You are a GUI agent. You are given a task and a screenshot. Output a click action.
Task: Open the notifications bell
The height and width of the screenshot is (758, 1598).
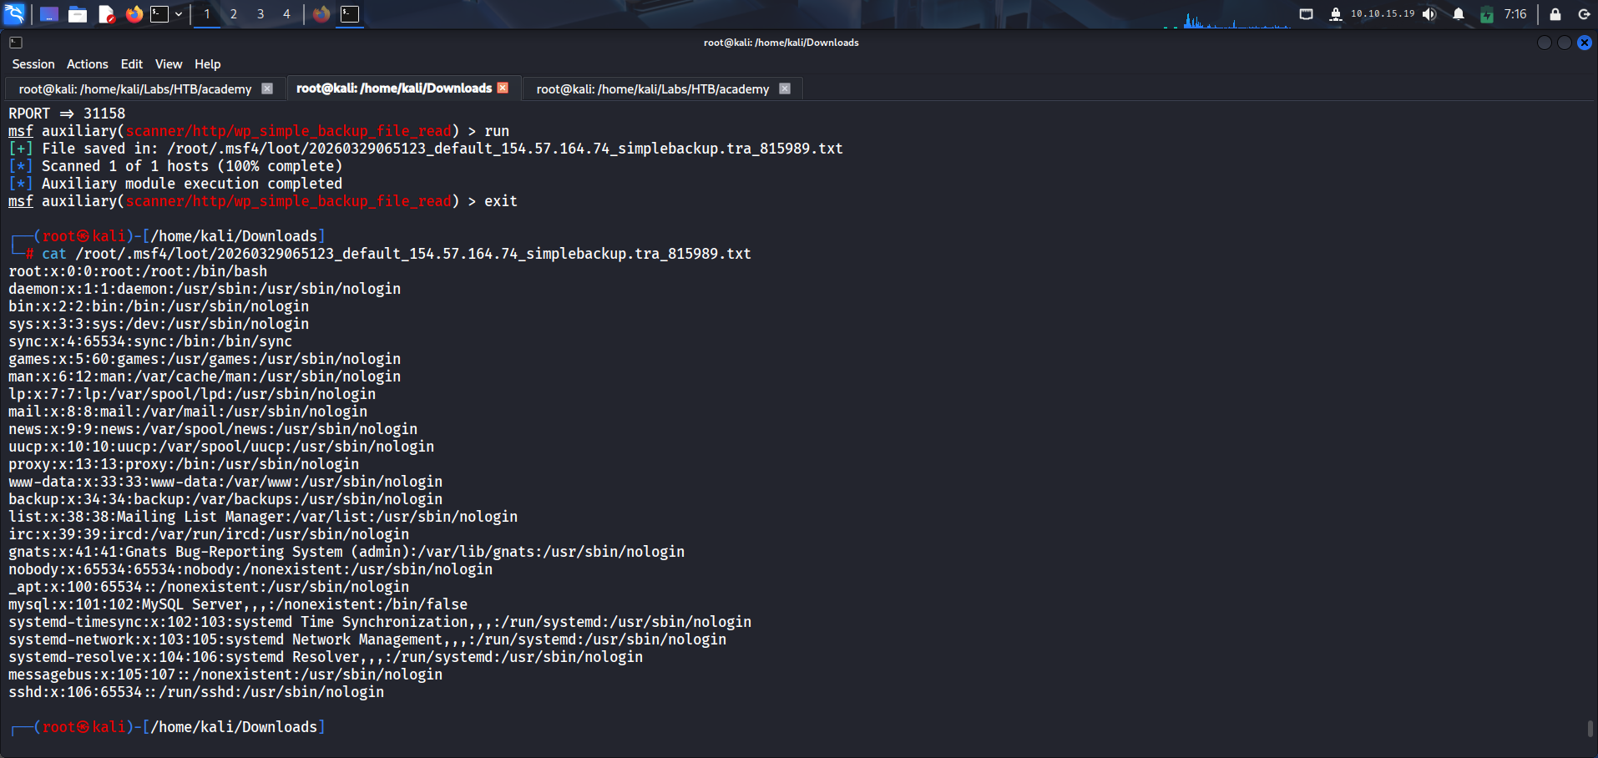point(1458,14)
